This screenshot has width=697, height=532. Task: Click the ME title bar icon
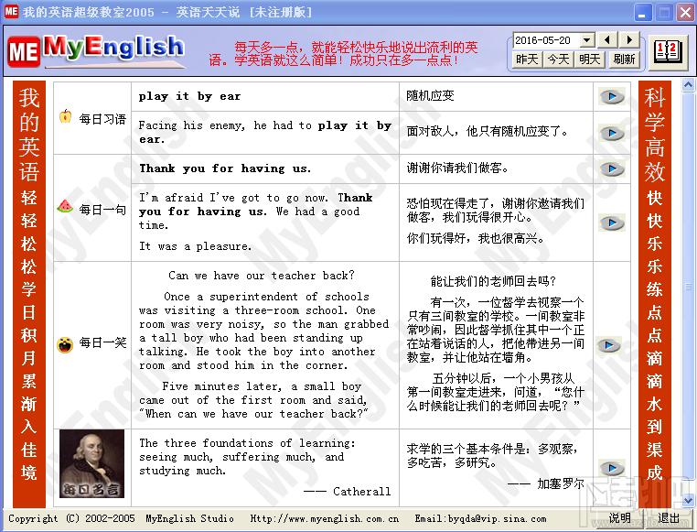click(x=11, y=11)
